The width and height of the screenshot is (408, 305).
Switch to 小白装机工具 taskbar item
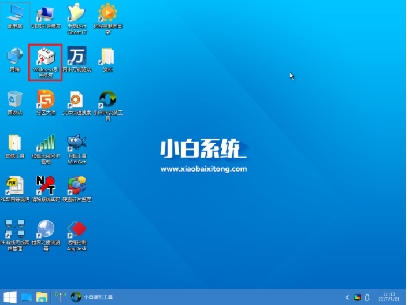(92, 297)
